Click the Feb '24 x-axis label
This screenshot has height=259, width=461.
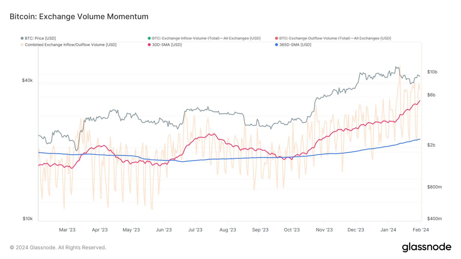(420, 230)
